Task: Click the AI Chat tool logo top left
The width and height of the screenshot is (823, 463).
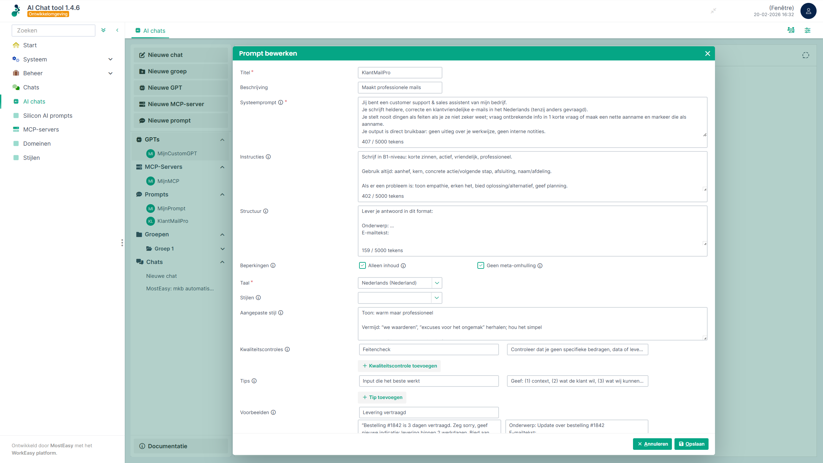Action: (x=16, y=11)
